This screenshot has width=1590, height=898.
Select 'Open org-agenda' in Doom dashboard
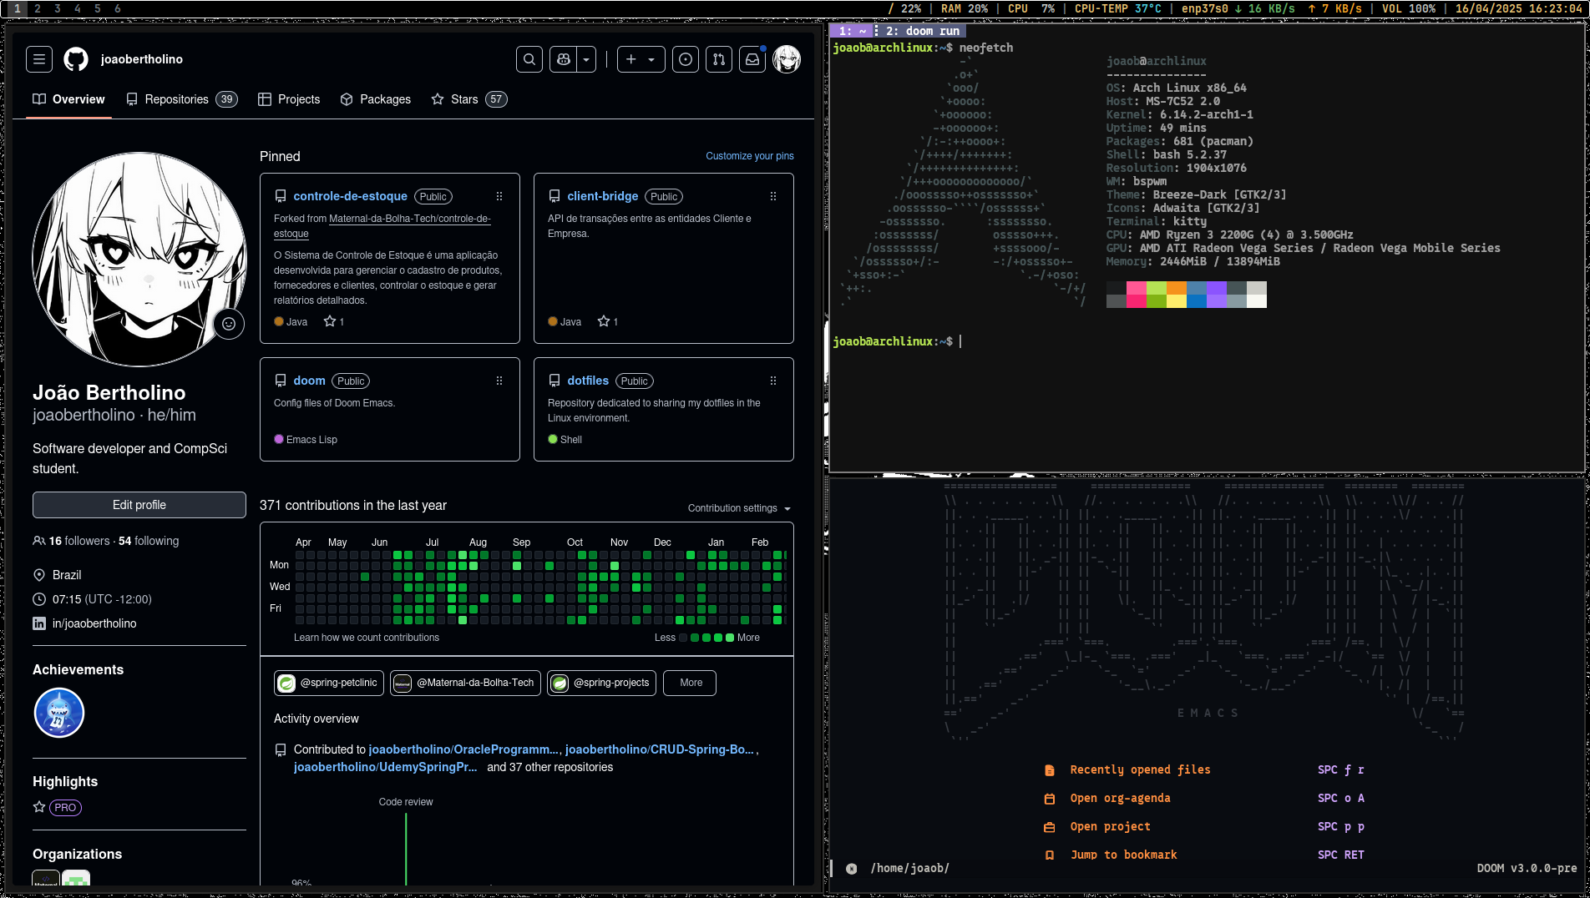pyautogui.click(x=1121, y=799)
